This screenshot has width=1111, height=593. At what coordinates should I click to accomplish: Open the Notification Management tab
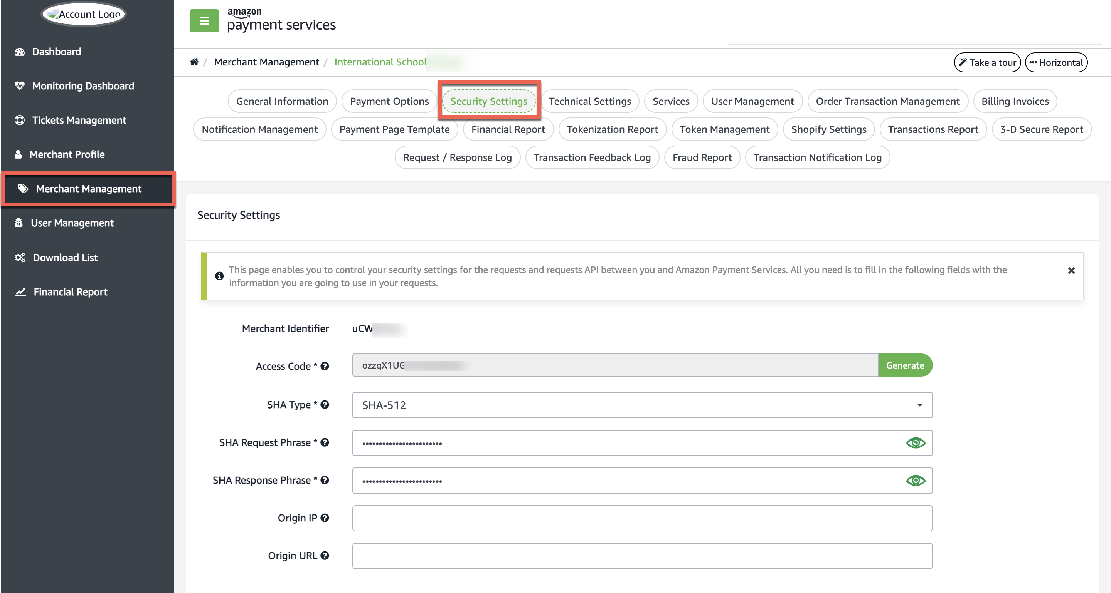tap(260, 129)
